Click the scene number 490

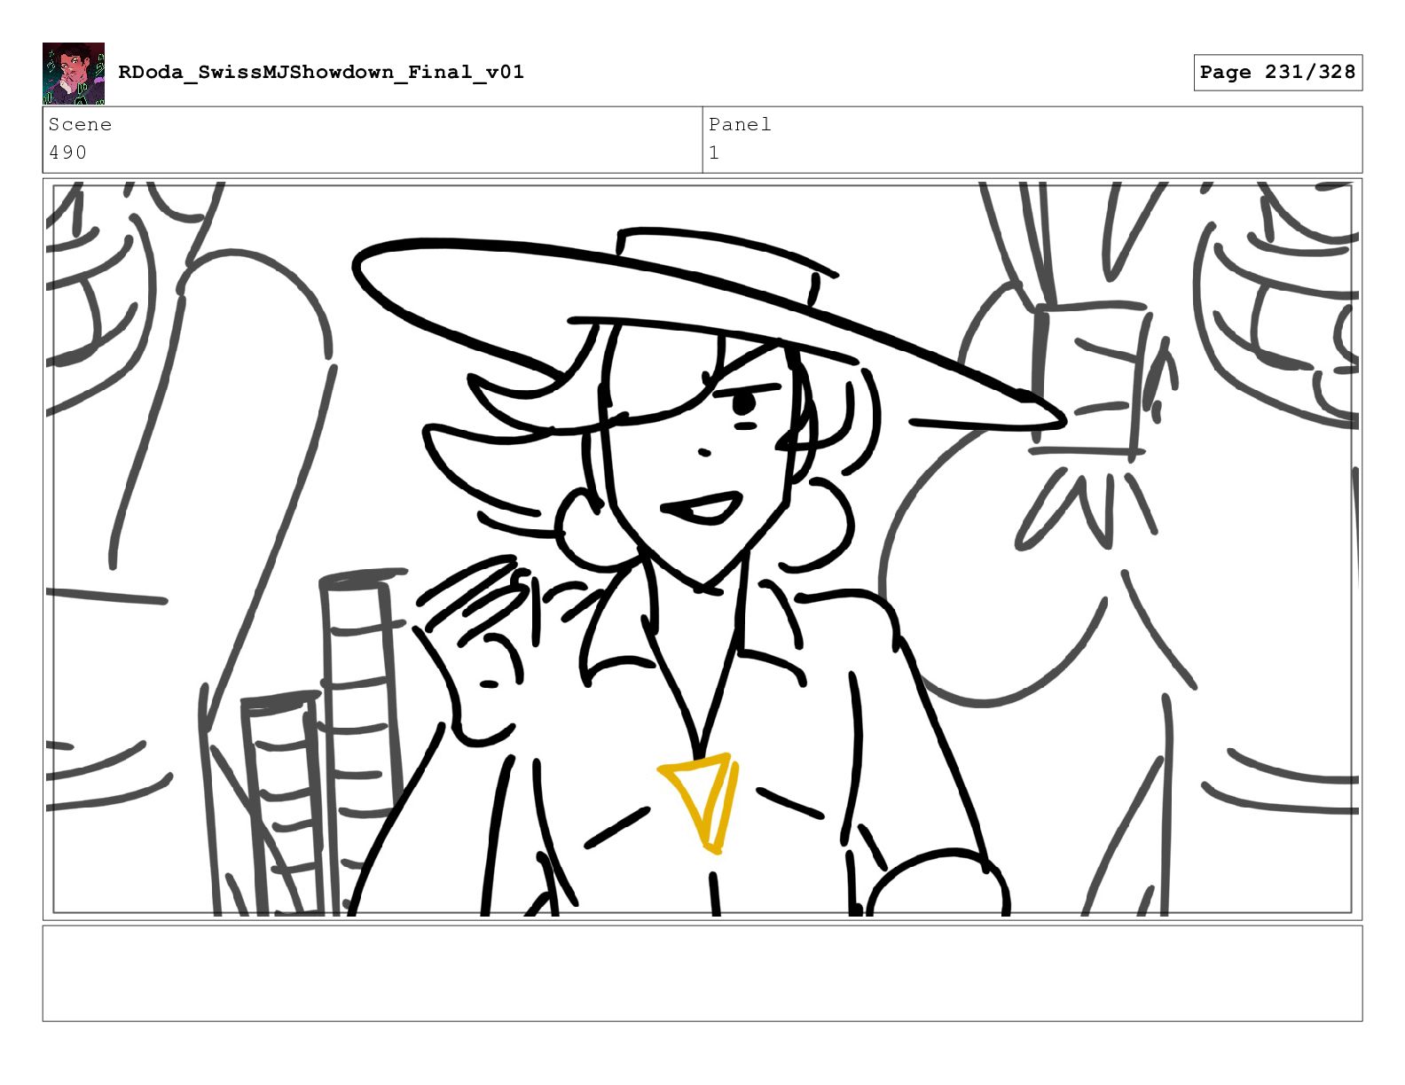point(68,152)
